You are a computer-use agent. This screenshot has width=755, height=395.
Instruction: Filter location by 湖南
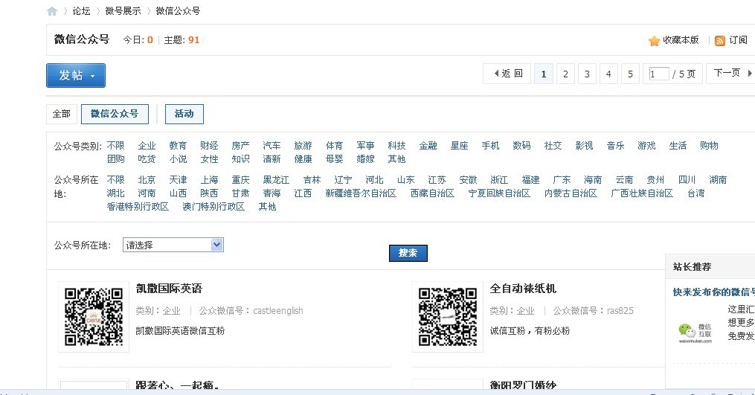[718, 180]
